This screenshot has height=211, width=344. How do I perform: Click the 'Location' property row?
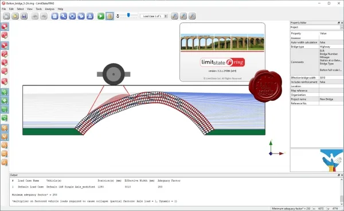[317, 86]
